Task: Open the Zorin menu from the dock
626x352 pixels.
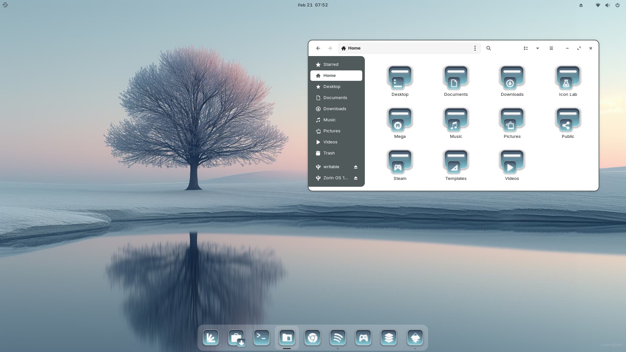Action: 210,338
